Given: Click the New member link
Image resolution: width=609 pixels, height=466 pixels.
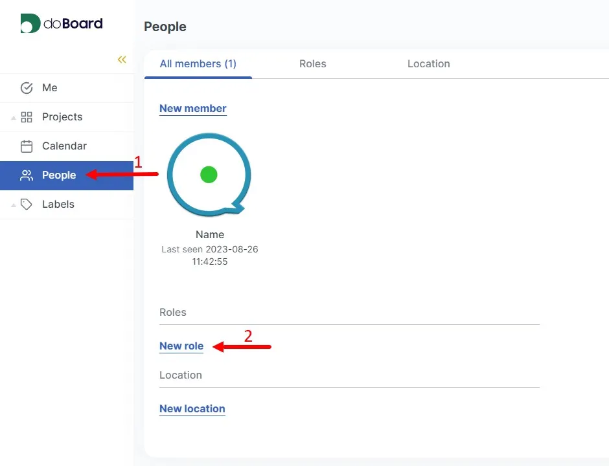Looking at the screenshot, I should click(193, 108).
